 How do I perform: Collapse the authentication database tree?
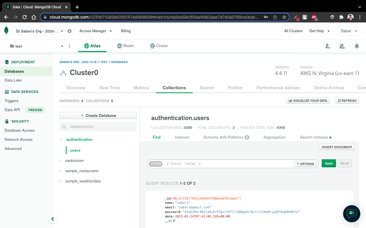[x=61, y=139]
